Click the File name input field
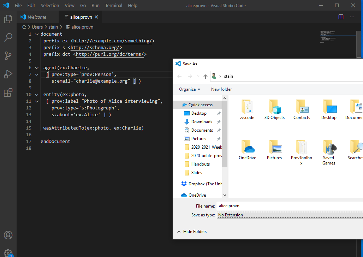 (290, 206)
